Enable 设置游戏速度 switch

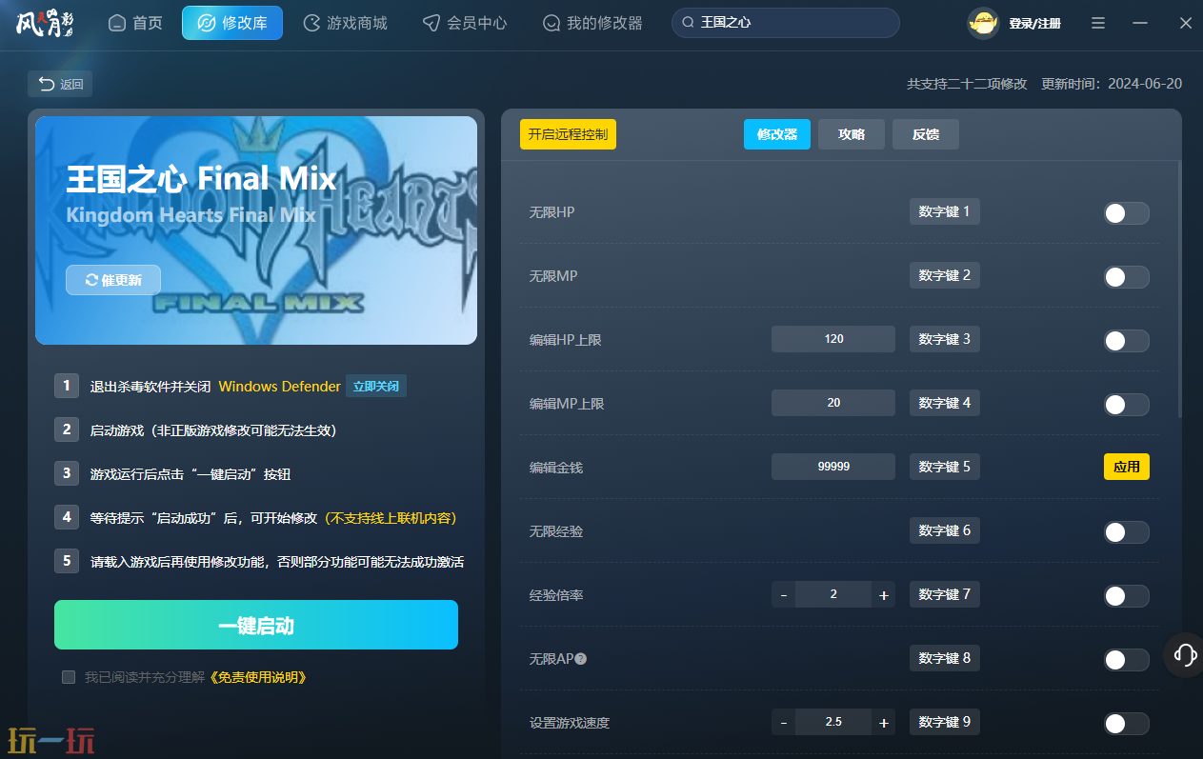(1127, 724)
